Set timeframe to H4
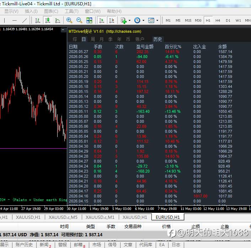 218,21
